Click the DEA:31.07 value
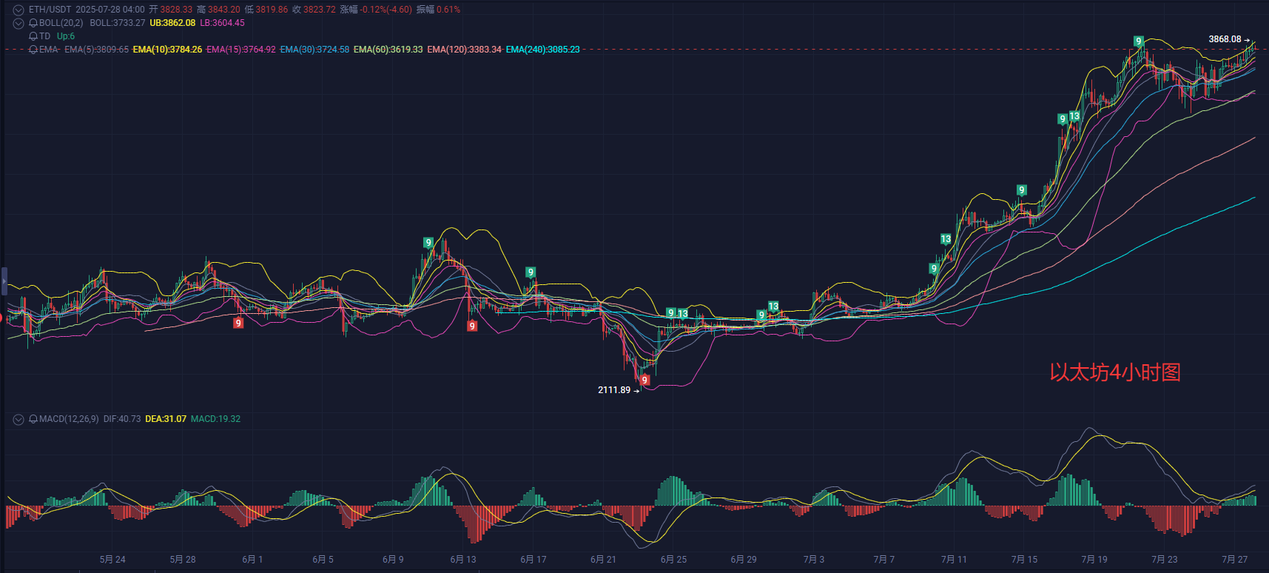Screen dimensions: 1269x573 coord(166,419)
